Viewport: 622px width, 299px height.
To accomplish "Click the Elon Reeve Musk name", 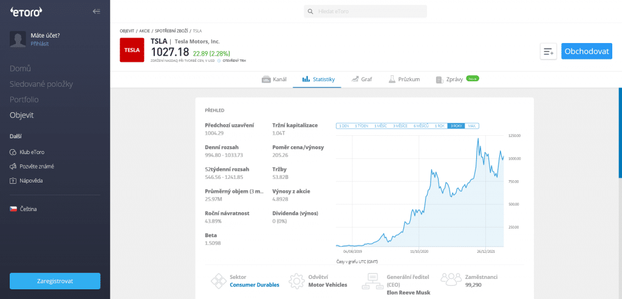I will (408, 293).
